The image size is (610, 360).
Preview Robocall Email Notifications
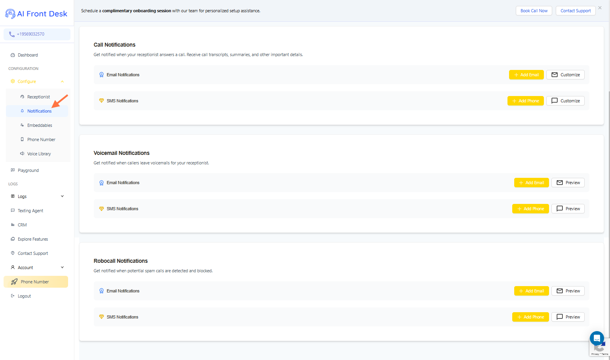(x=568, y=291)
